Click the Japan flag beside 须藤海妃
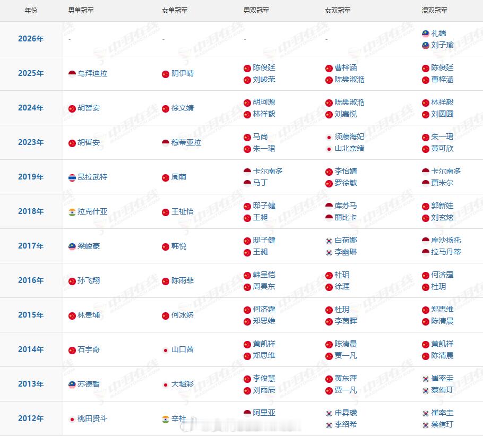Screen dimensions: 483x436 329,137
